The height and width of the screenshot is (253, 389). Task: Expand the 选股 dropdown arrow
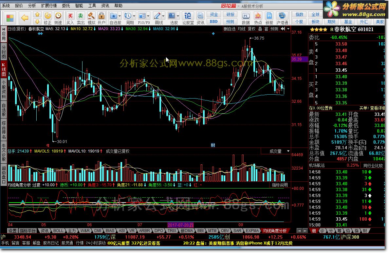[178, 16]
